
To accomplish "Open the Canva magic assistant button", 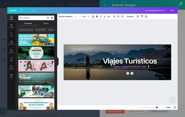I will click(172, 100).
